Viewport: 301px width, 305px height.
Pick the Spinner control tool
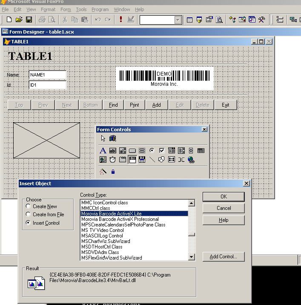point(191,150)
